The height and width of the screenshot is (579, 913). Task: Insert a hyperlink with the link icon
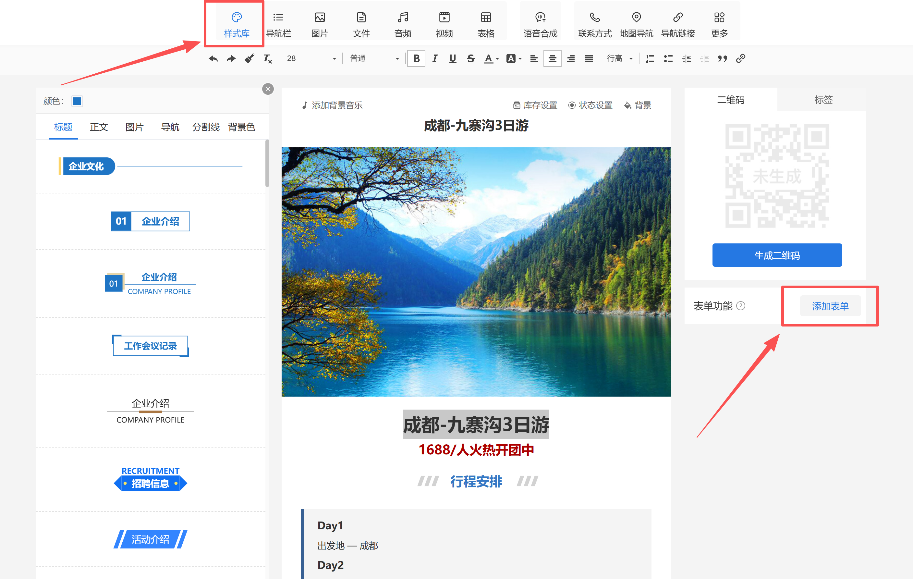click(x=740, y=59)
